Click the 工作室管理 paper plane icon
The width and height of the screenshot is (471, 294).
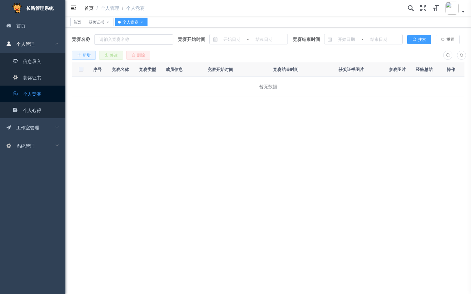tap(9, 127)
